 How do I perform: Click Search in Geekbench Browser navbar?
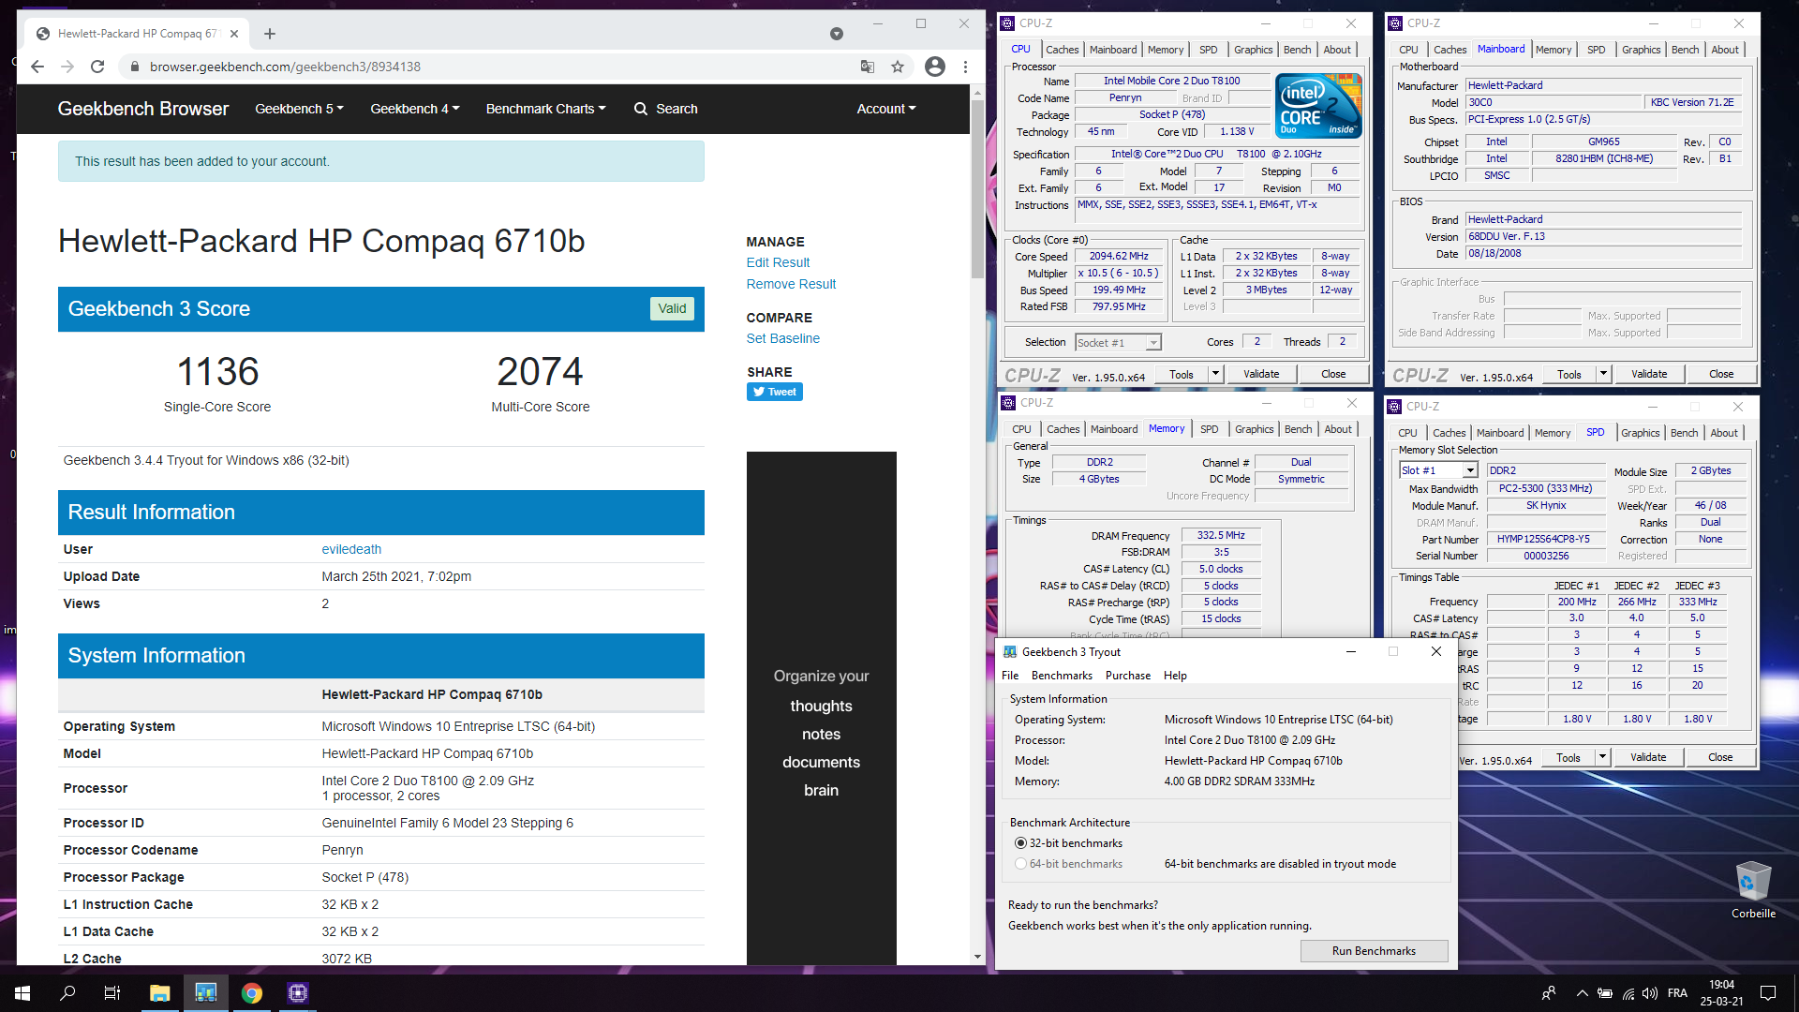pyautogui.click(x=666, y=109)
